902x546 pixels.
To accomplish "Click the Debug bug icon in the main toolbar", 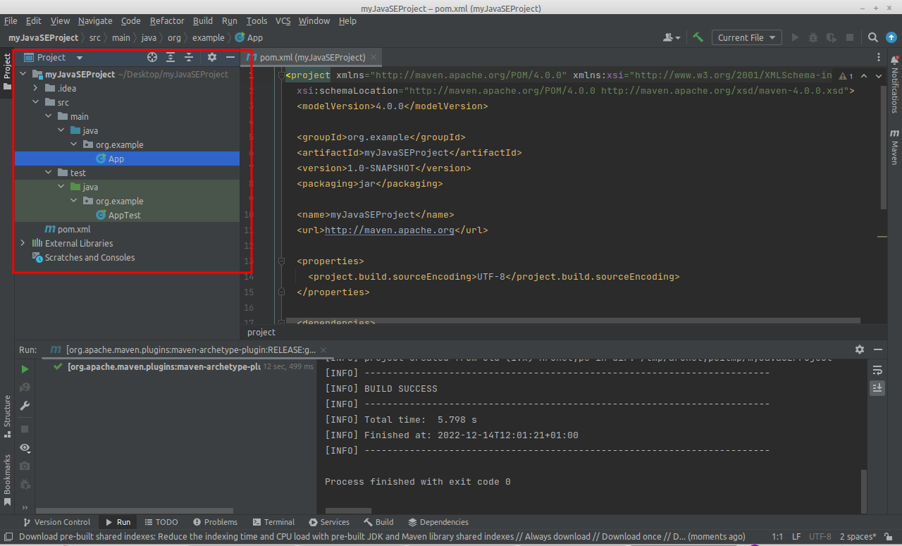I will point(813,37).
